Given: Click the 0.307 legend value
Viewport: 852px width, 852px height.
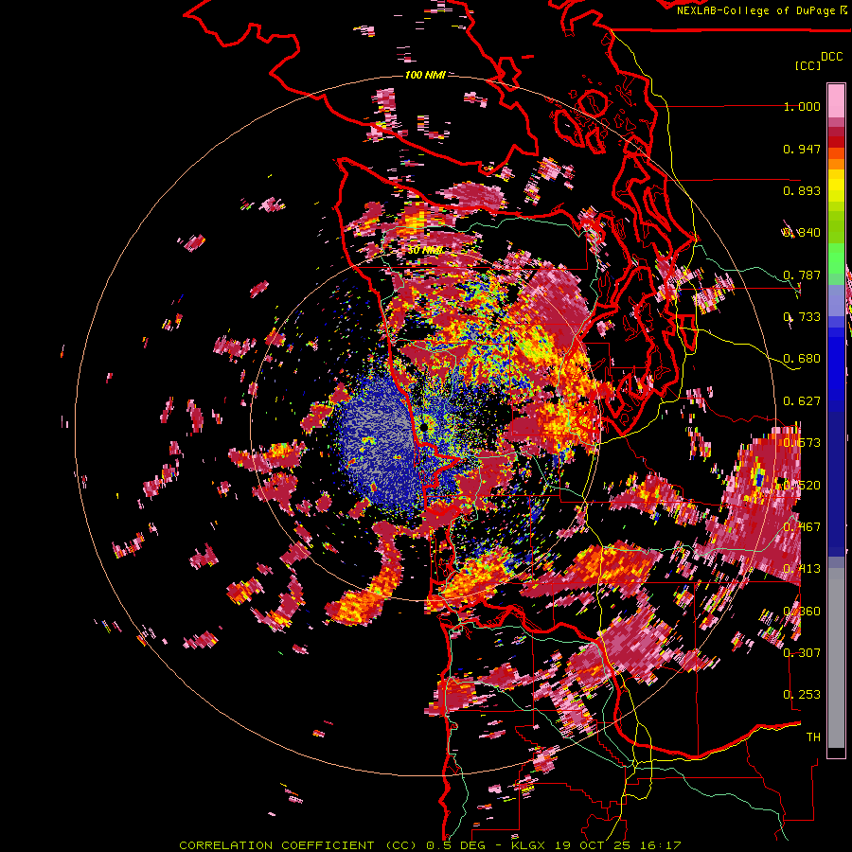Looking at the screenshot, I should (802, 652).
